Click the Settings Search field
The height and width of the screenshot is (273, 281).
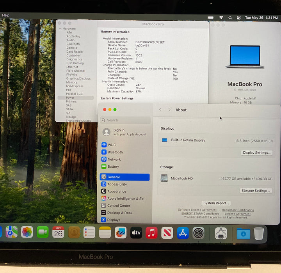tap(125, 120)
